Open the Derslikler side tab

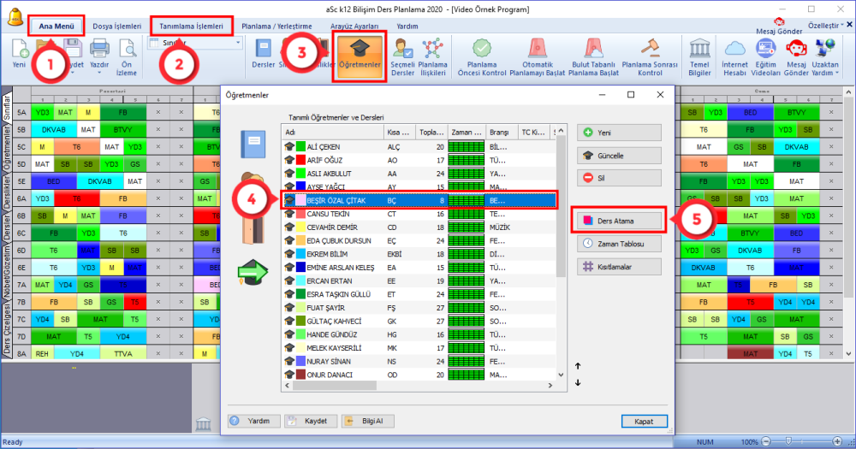(x=7, y=192)
